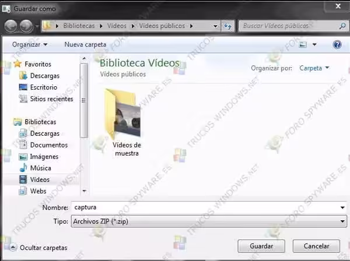Select Vídeos in the address breadcrumb

(117, 26)
